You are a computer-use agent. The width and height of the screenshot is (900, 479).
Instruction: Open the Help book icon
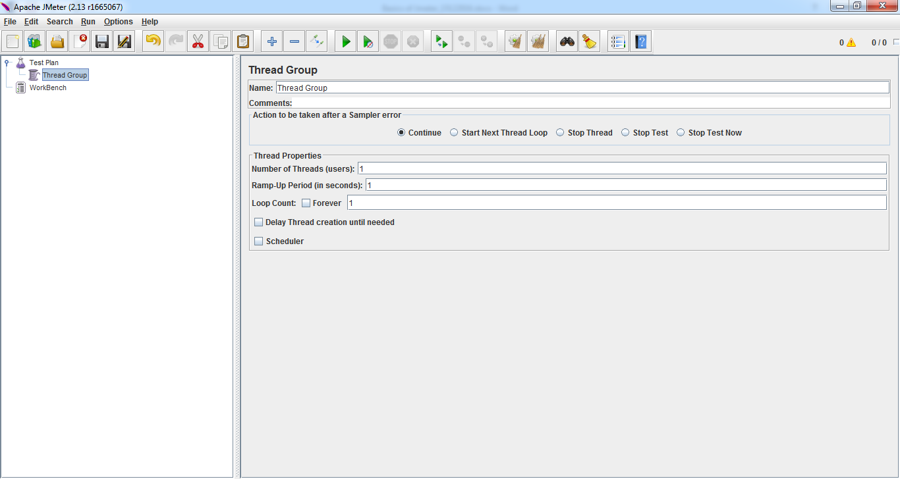[x=641, y=42]
